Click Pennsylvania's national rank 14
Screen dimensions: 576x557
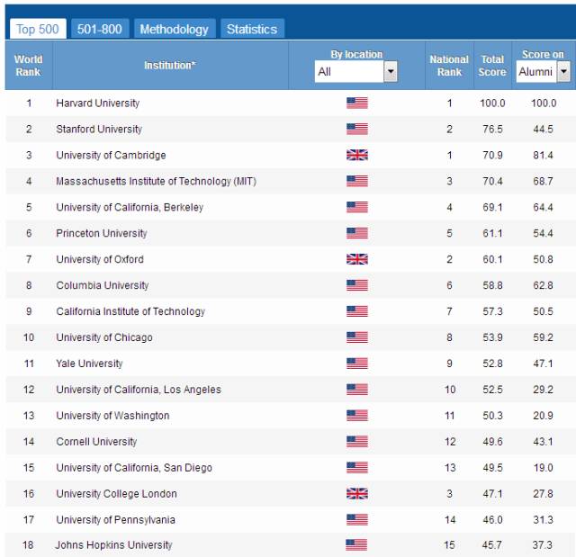point(450,520)
